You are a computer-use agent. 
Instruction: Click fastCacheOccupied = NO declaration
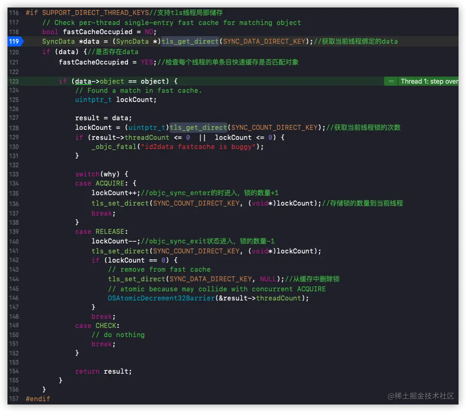point(99,32)
